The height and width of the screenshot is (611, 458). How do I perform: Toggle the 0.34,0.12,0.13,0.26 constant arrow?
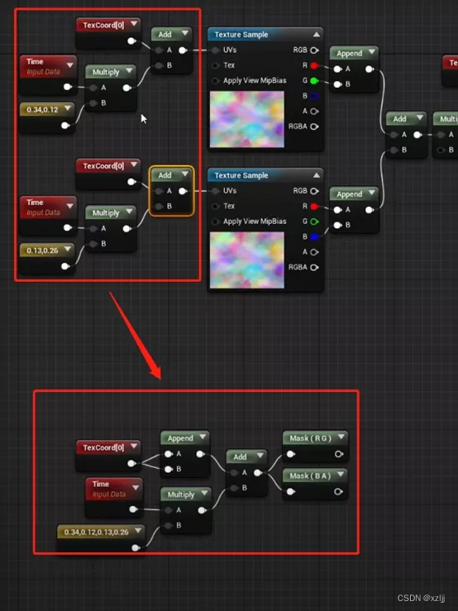(x=138, y=531)
